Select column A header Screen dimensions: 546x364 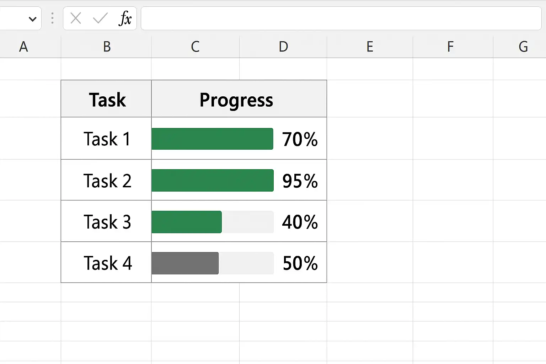pos(23,47)
